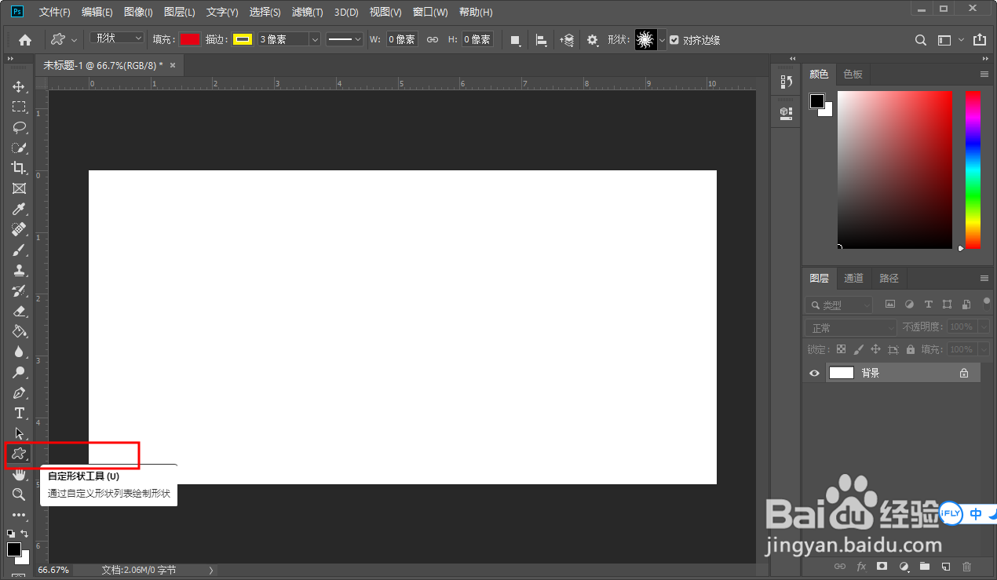Add a layer mask icon
Viewport: 997px width, 580px height.
(882, 566)
